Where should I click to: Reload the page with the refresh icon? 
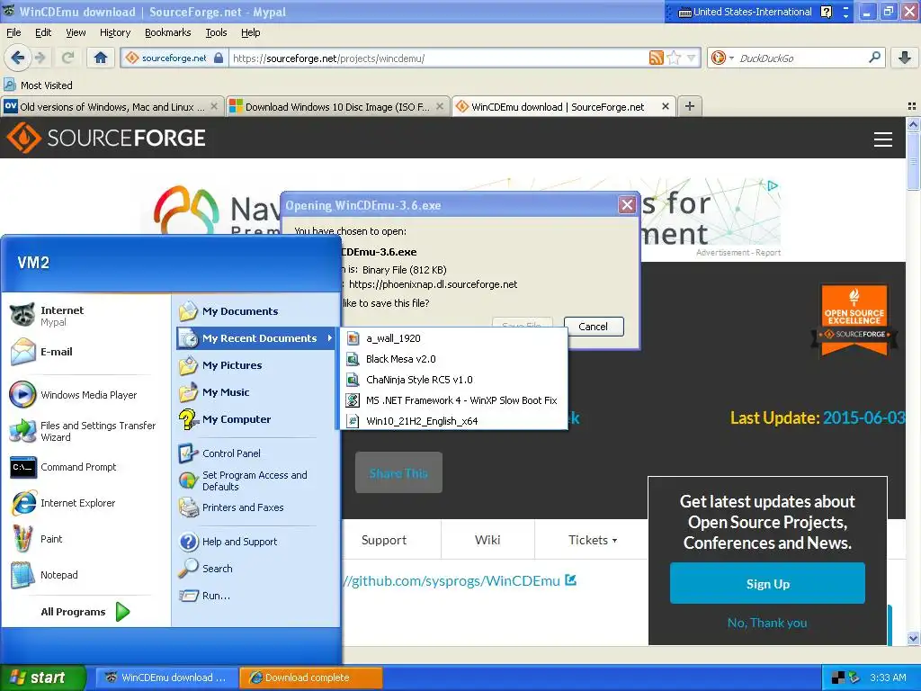[x=67, y=58]
